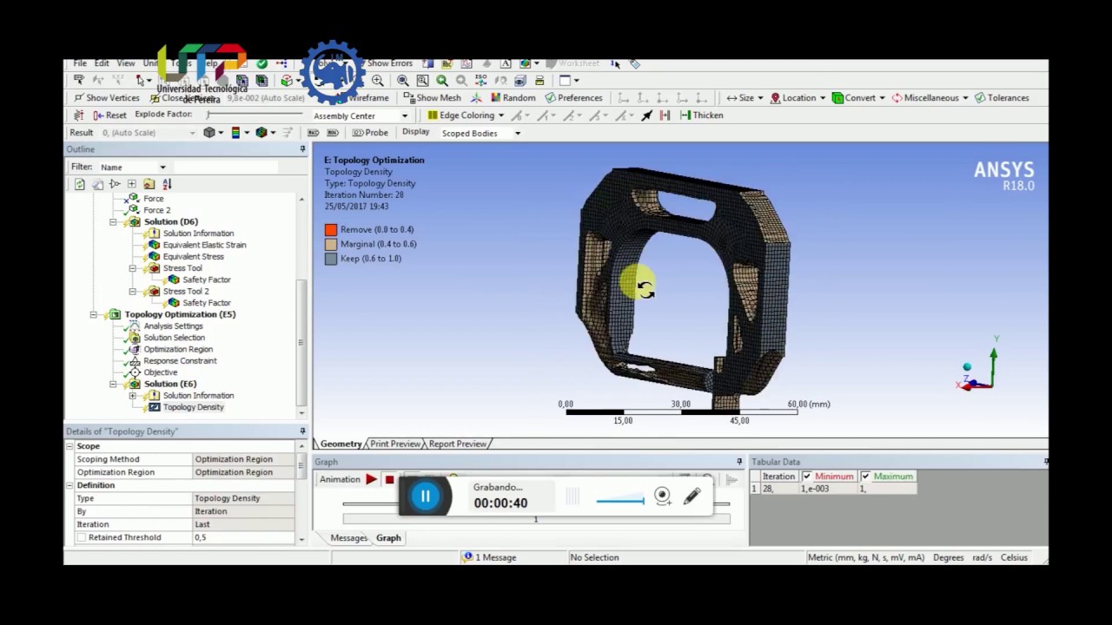Expand Solution Information under Solution (E6)
1112x625 pixels.
[x=133, y=396]
